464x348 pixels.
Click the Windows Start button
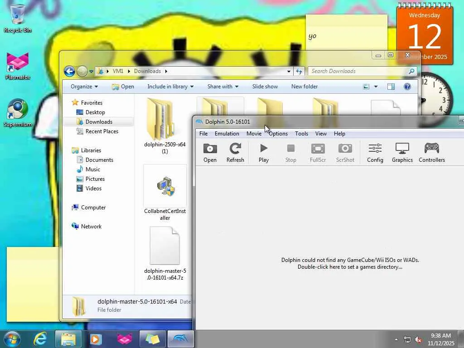click(x=12, y=339)
